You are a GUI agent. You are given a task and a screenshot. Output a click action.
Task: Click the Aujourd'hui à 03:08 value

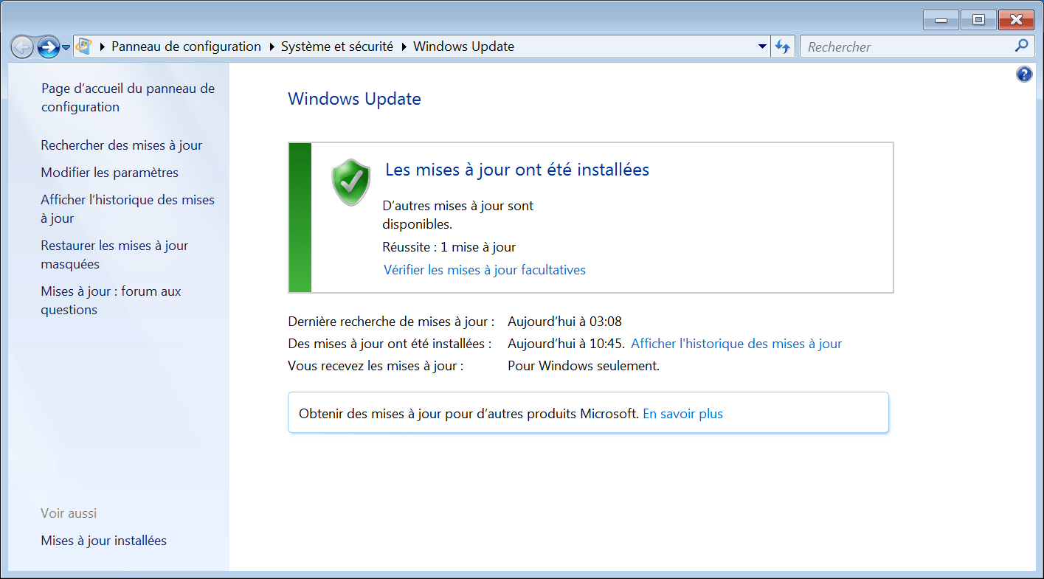pos(565,322)
